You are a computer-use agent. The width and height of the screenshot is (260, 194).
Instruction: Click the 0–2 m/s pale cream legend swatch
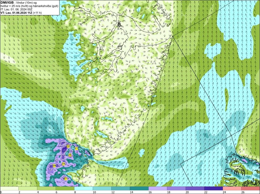[9, 188]
